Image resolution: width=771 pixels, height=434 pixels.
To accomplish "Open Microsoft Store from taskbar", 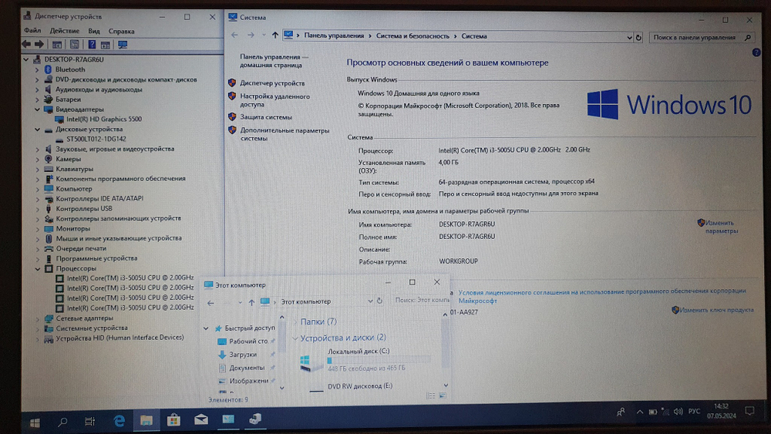I will 173,420.
